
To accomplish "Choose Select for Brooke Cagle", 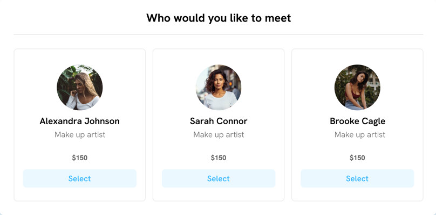I will [x=357, y=178].
